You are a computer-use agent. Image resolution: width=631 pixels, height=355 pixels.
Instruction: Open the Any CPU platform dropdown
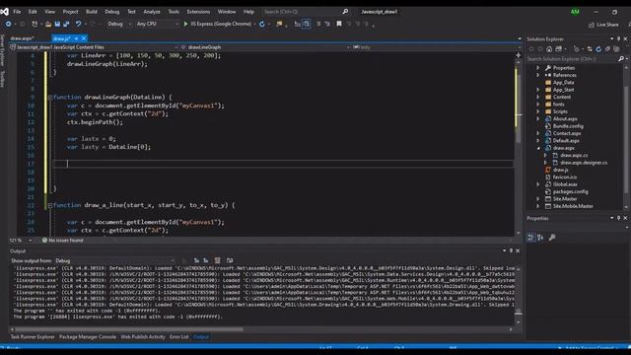[157, 24]
